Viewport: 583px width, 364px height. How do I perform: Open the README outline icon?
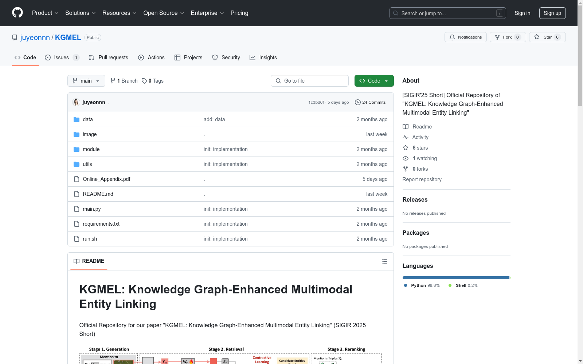[384, 261]
